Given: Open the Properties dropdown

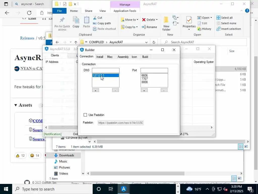Looking at the screenshot, I should [x=189, y=29].
